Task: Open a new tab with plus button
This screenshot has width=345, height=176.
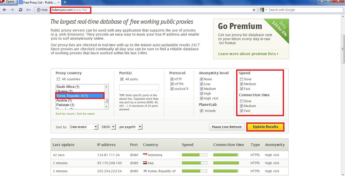Action: click(65, 2)
